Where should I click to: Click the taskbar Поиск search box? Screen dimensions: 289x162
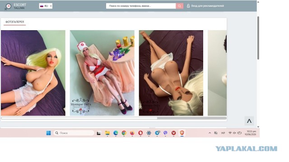click(74, 133)
